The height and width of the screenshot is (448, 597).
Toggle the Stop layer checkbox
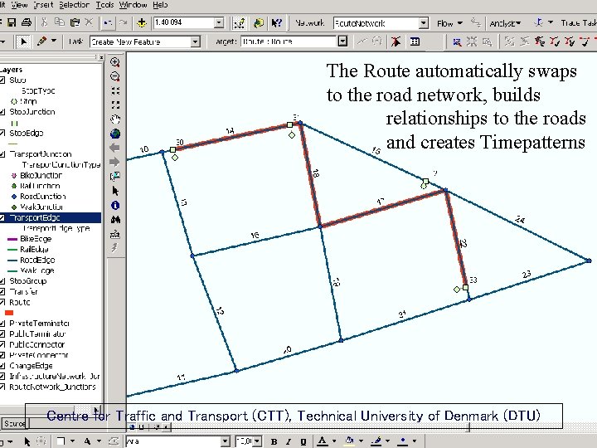[x=2, y=80]
